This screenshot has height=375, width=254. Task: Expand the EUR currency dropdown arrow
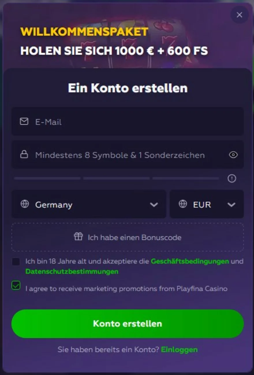pyautogui.click(x=231, y=205)
